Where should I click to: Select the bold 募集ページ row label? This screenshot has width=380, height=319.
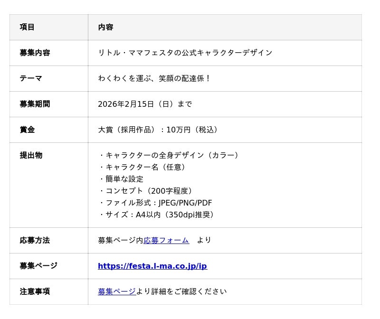click(38, 266)
